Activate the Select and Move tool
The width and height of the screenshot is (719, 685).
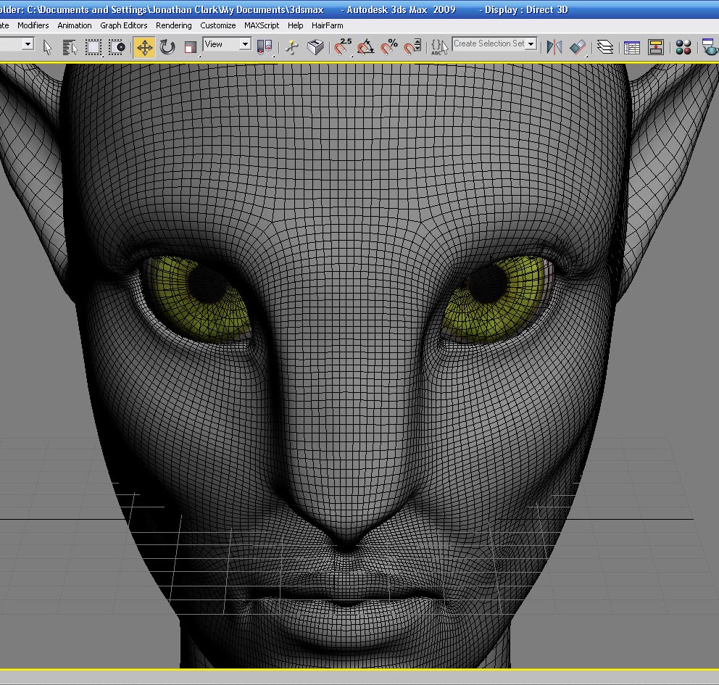pos(144,47)
